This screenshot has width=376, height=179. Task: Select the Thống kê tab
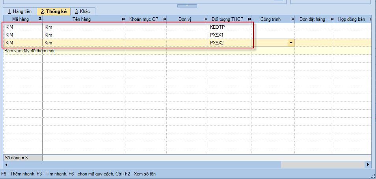click(x=54, y=11)
